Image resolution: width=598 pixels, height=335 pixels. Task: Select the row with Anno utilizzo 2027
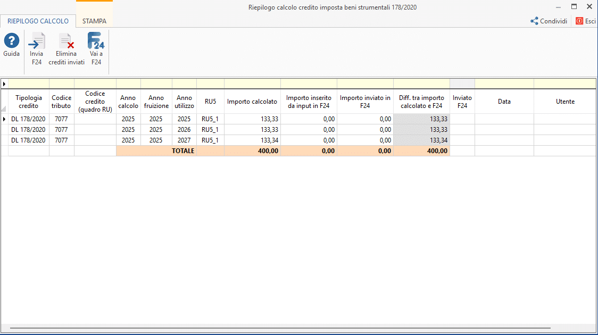[x=184, y=140]
